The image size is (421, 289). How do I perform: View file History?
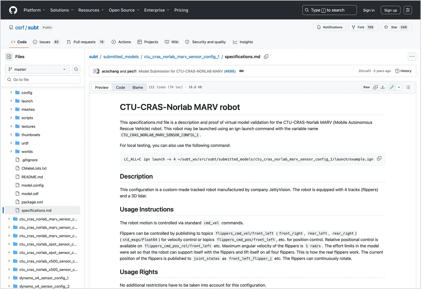pos(403,71)
